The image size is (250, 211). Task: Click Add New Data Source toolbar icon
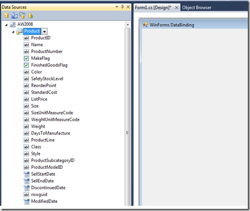[x=6, y=15]
